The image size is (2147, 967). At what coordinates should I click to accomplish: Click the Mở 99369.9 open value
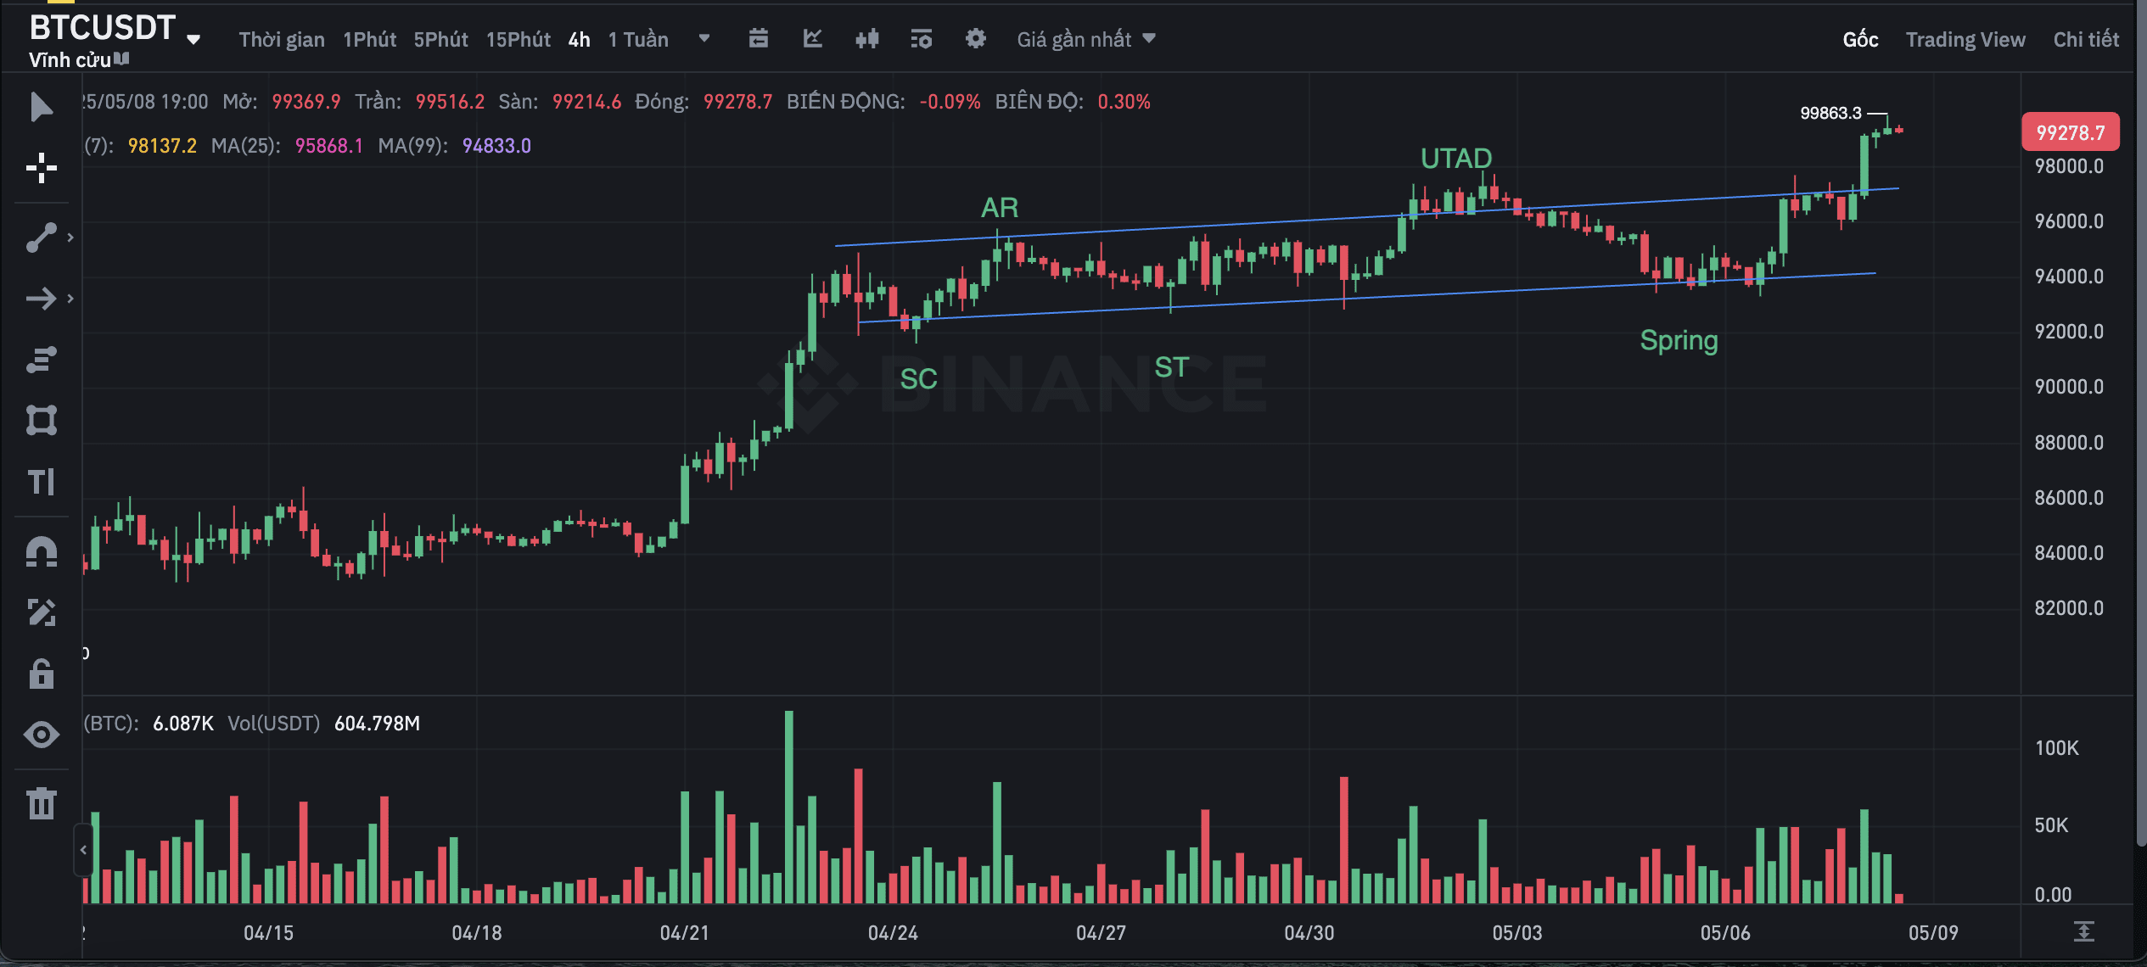tap(306, 101)
